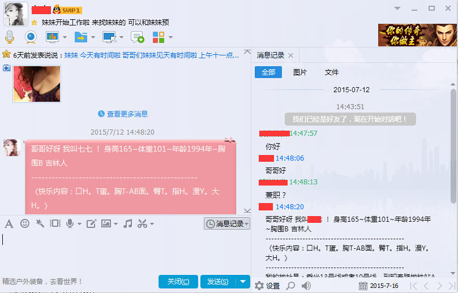Click the Qzone camera icon beside photo

click(6, 68)
